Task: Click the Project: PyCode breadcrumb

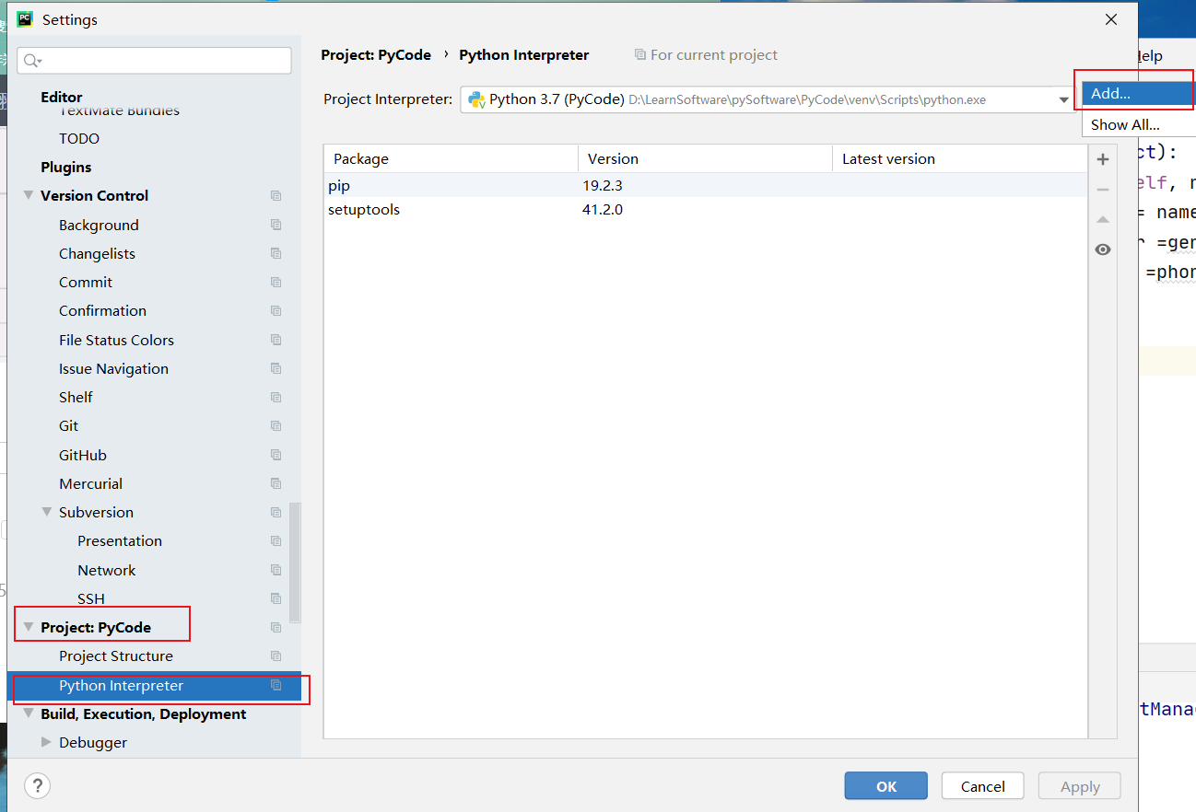Action: (376, 55)
